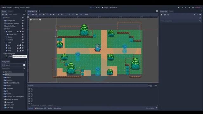Toggle split mode in FileSystem panel
This screenshot has width=203, height=114.
click(24, 65)
